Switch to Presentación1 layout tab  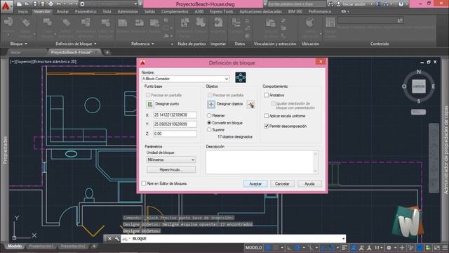(x=41, y=246)
